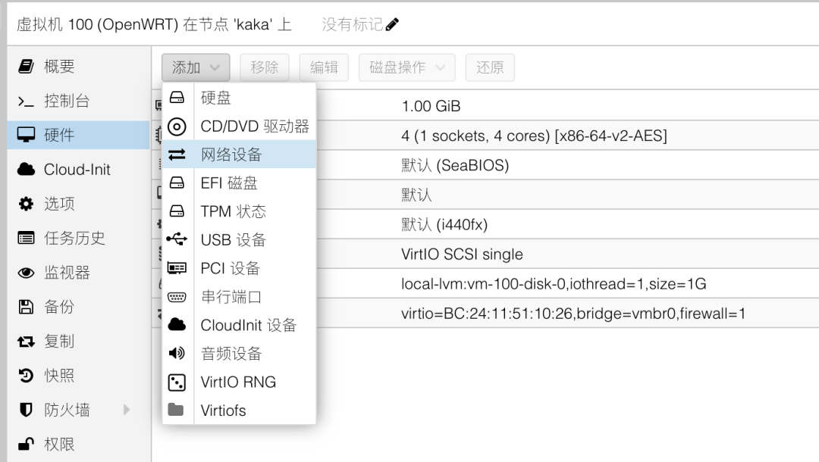Click the floppy disk icon for 备份
819x462 pixels.
pyautogui.click(x=26, y=307)
